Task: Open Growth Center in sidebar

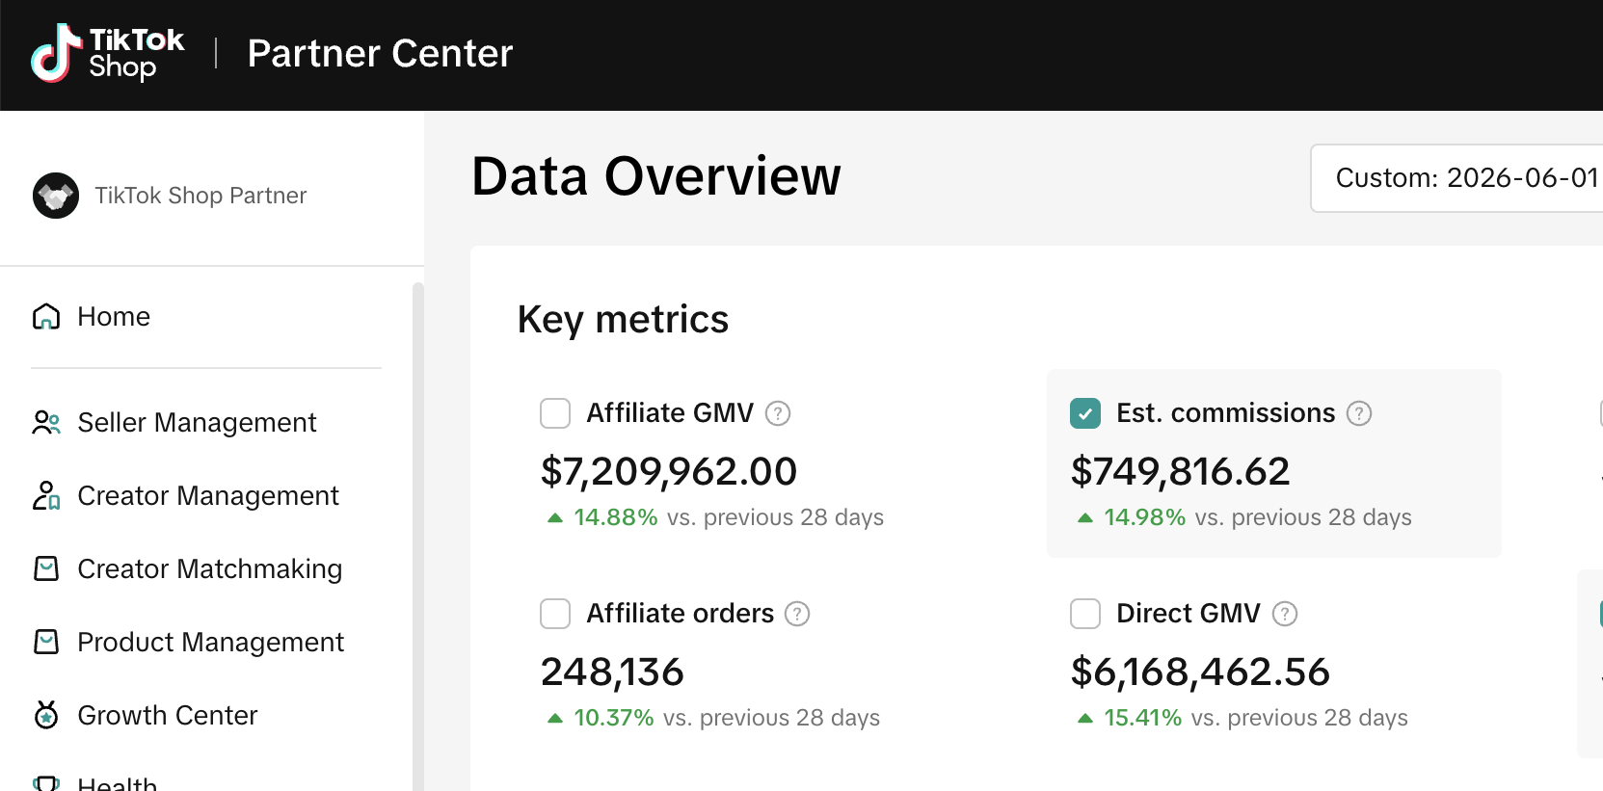Action: click(168, 715)
